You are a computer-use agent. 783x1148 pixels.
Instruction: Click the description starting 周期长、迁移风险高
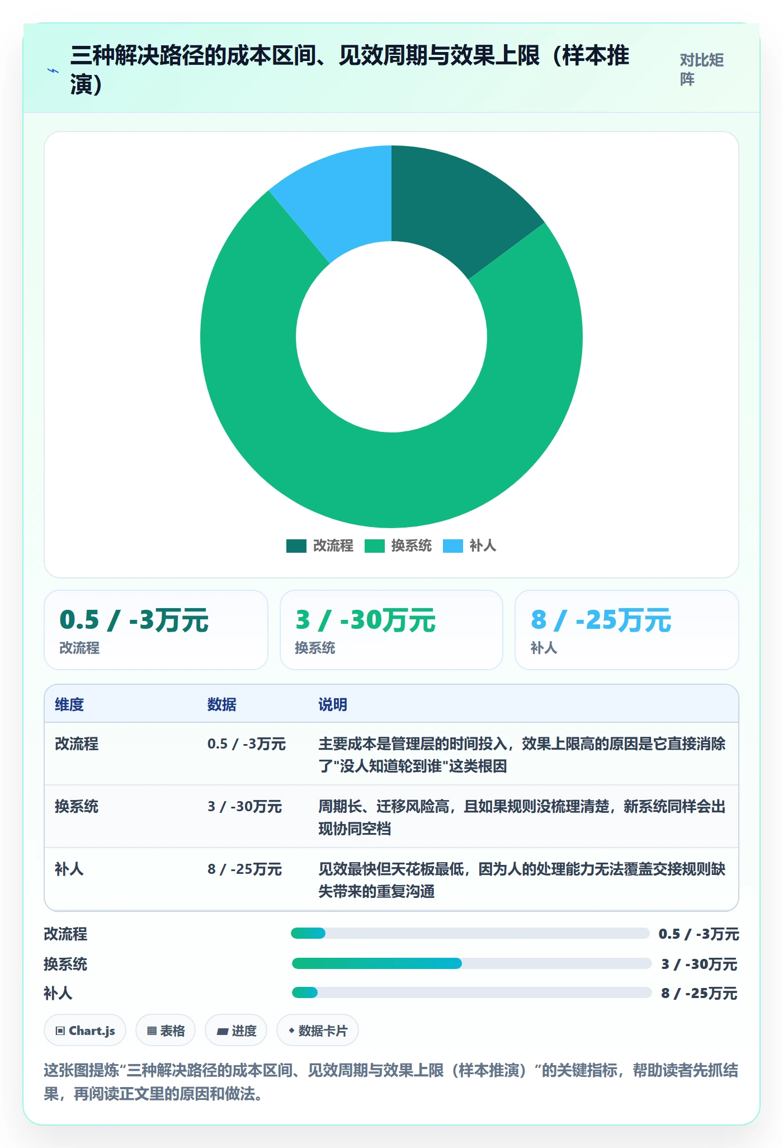click(x=522, y=817)
